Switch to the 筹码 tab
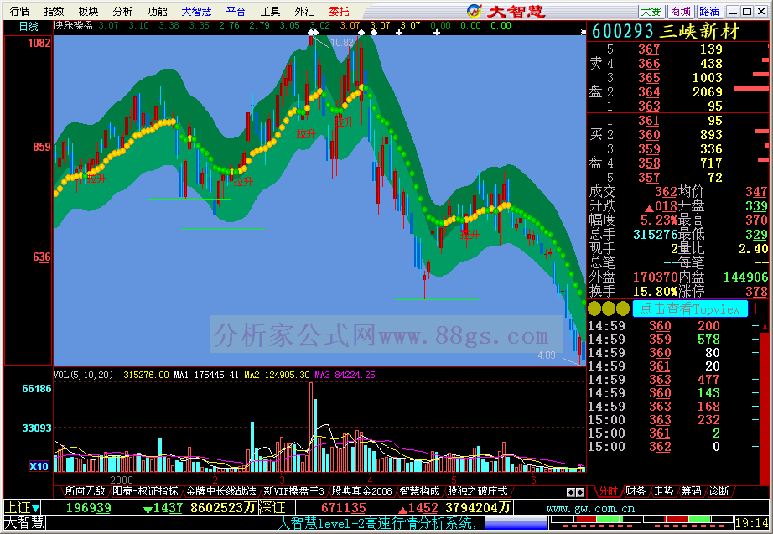This screenshot has height=534, width=773. coord(691,491)
